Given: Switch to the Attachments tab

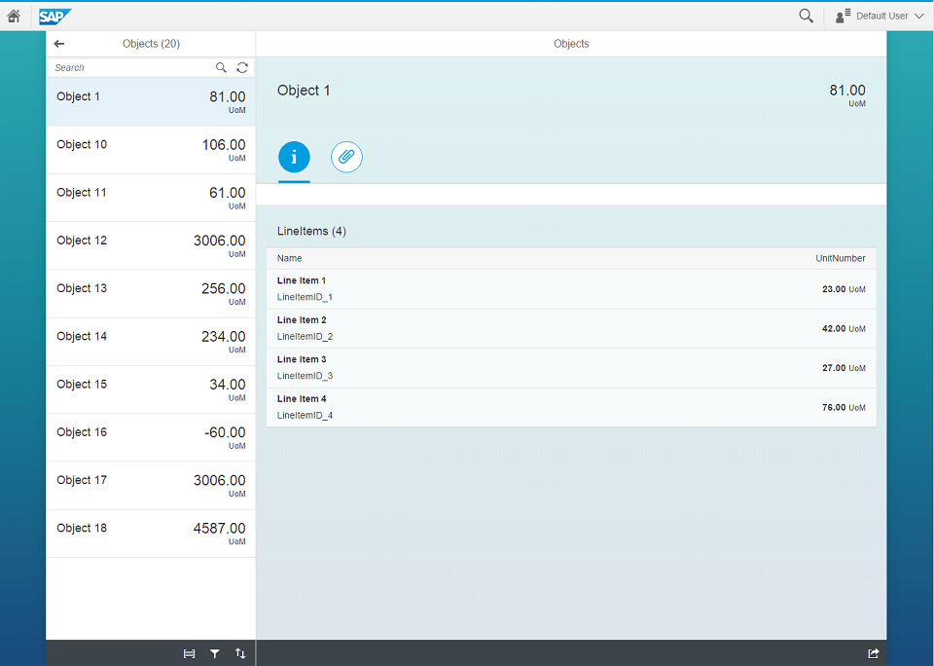Looking at the screenshot, I should tap(346, 157).
